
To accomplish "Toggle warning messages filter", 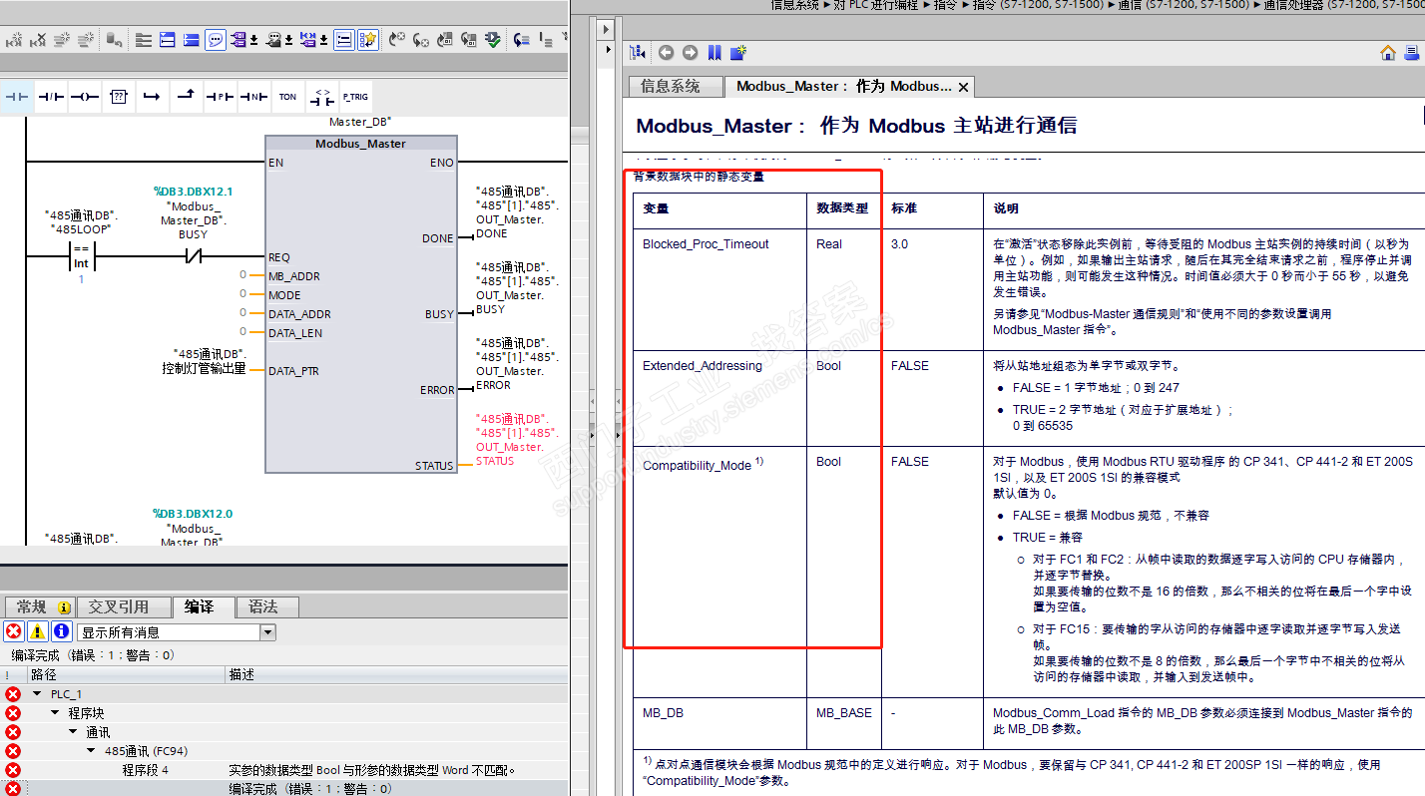I will tap(37, 631).
